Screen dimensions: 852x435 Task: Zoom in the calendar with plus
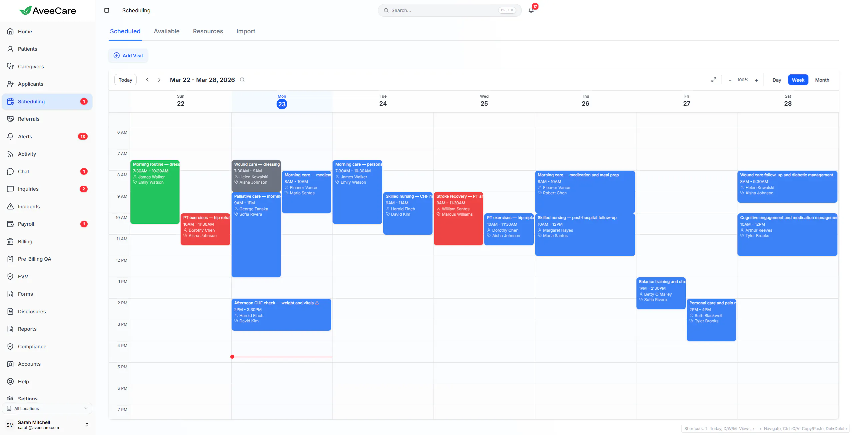[x=756, y=80]
